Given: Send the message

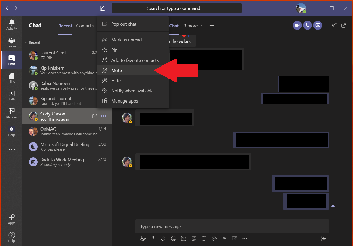Looking at the screenshot, I should (324, 238).
